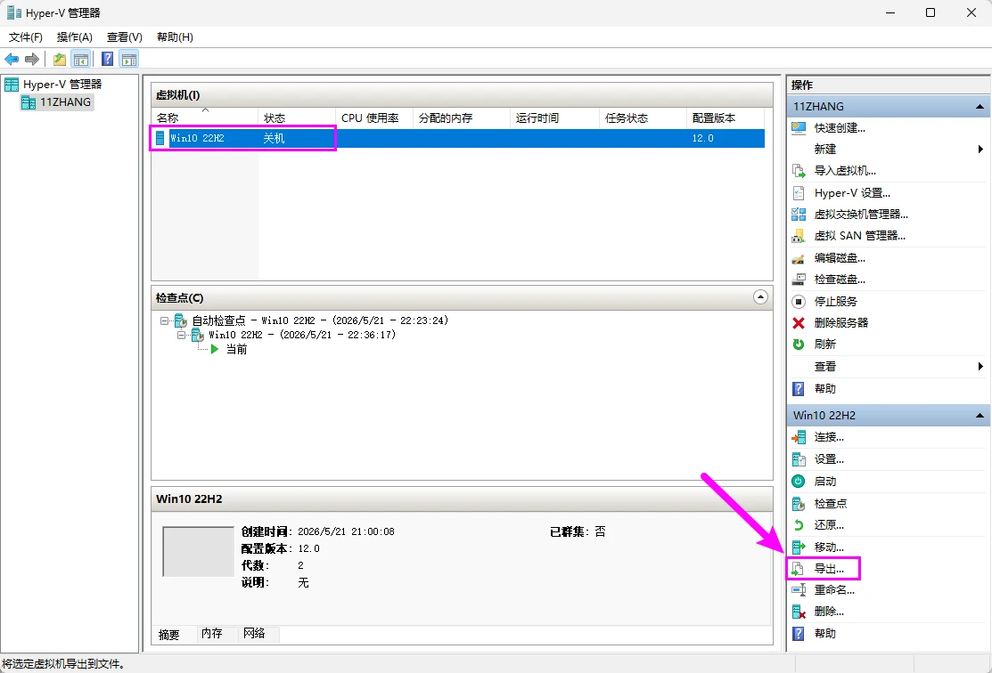Viewport: 992px width, 673px height.
Task: Open the 查看(V) menu
Action: click(125, 37)
